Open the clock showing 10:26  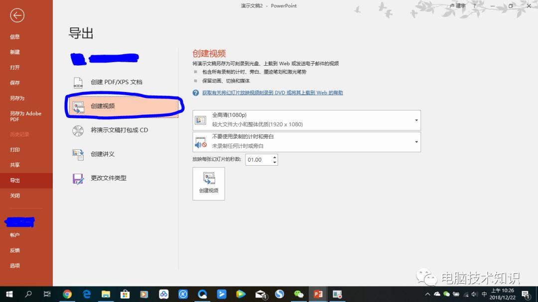pos(502,294)
